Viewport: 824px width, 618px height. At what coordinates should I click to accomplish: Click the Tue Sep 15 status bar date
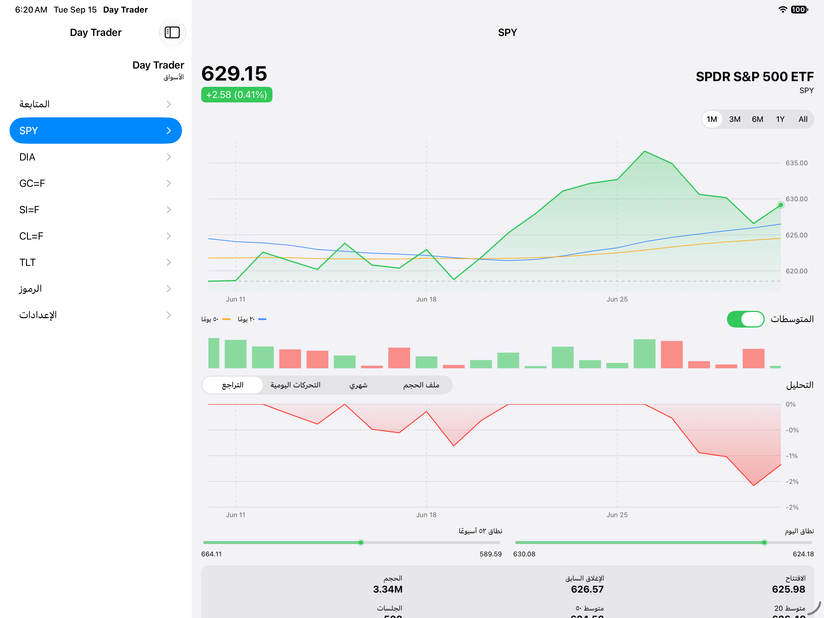[x=75, y=10]
